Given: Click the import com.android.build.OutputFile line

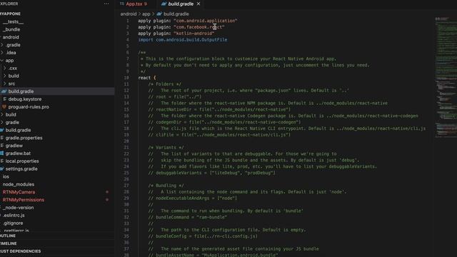Looking at the screenshot, I should [183, 40].
